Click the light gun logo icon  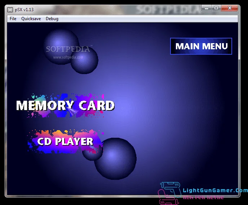tap(169, 192)
